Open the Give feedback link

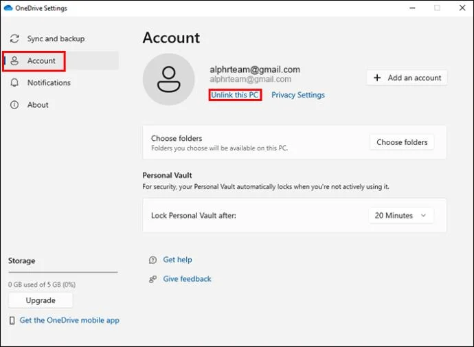pos(187,279)
